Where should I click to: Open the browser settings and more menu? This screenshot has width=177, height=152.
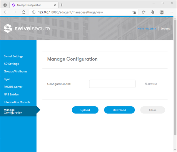click(x=171, y=12)
